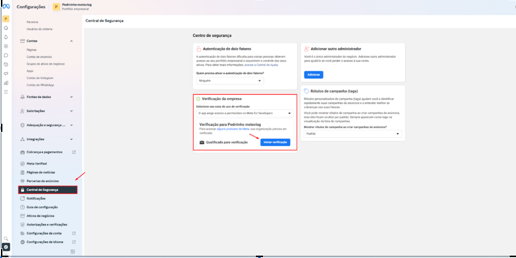Open Apps under Contas
The width and height of the screenshot is (516, 258).
30,71
